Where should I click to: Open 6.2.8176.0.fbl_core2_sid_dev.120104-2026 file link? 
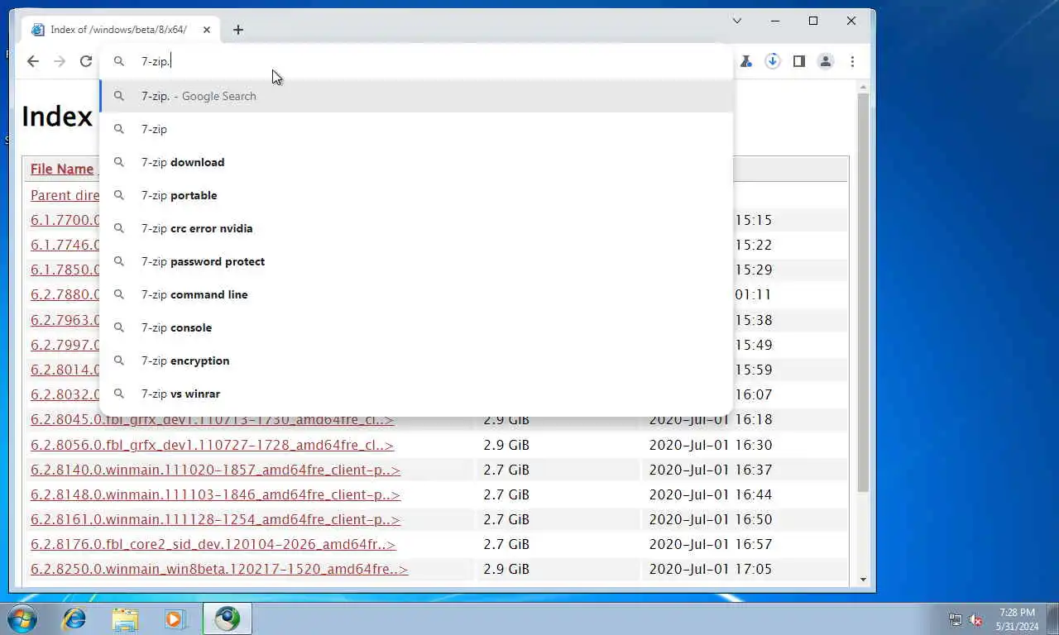click(213, 544)
